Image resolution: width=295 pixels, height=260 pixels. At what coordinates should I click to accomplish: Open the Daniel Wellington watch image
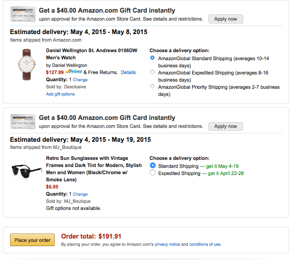27,64
